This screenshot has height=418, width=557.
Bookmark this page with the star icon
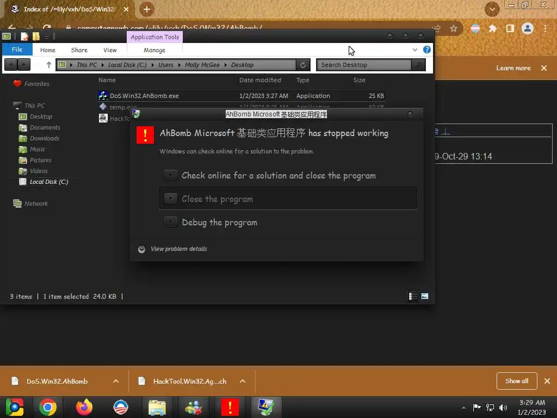tap(454, 28)
